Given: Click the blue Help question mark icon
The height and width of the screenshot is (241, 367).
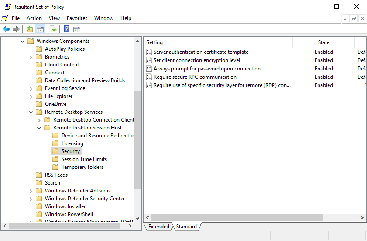Looking at the screenshot, I should pyautogui.click(x=66, y=29).
